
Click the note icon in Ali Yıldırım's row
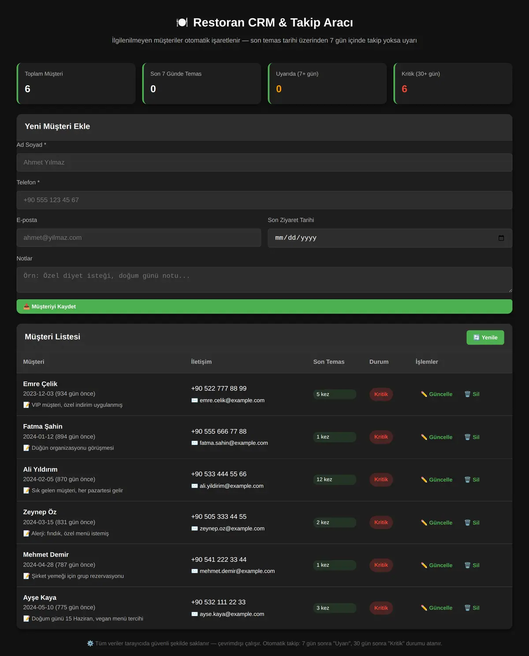[x=26, y=490]
